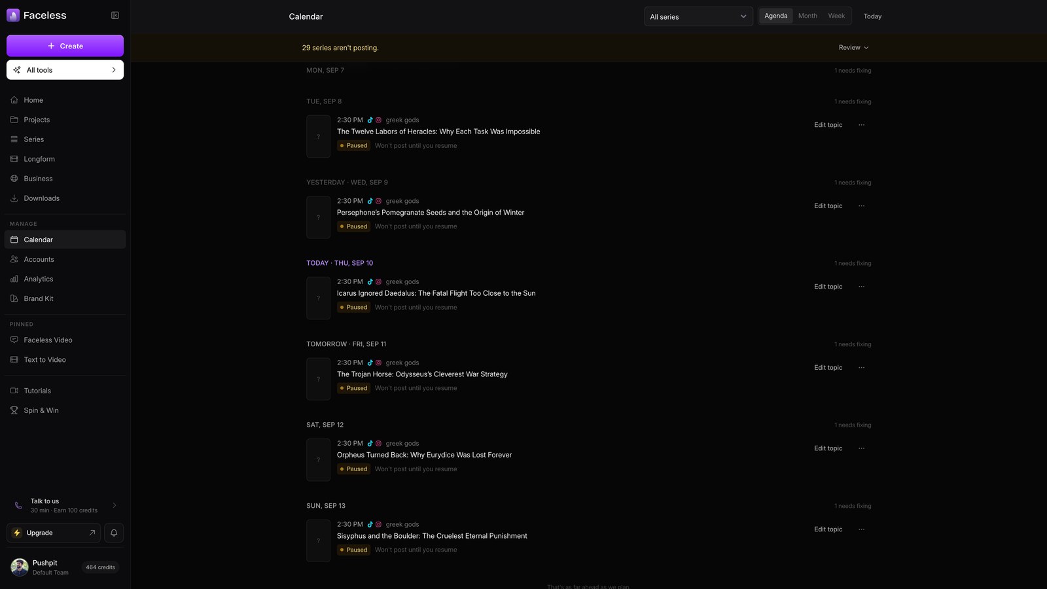The height and width of the screenshot is (589, 1047).
Task: Open Tutorials video icon
Action: [x=14, y=391]
